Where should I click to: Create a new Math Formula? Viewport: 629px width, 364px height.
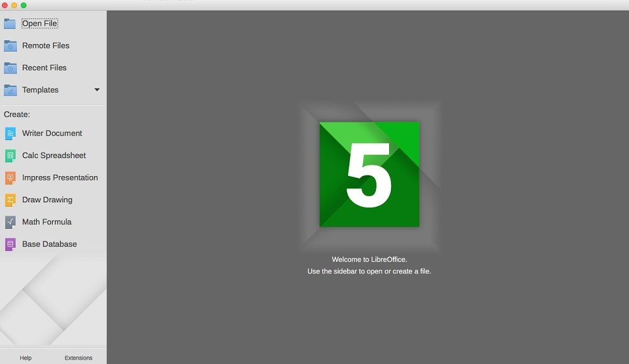click(x=47, y=222)
